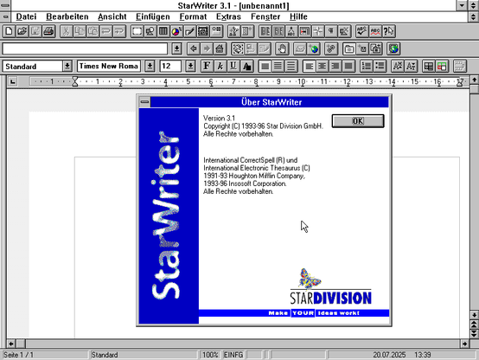479x360 pixels.
Task: Select single line spacing button
Action: pyautogui.click(x=265, y=66)
